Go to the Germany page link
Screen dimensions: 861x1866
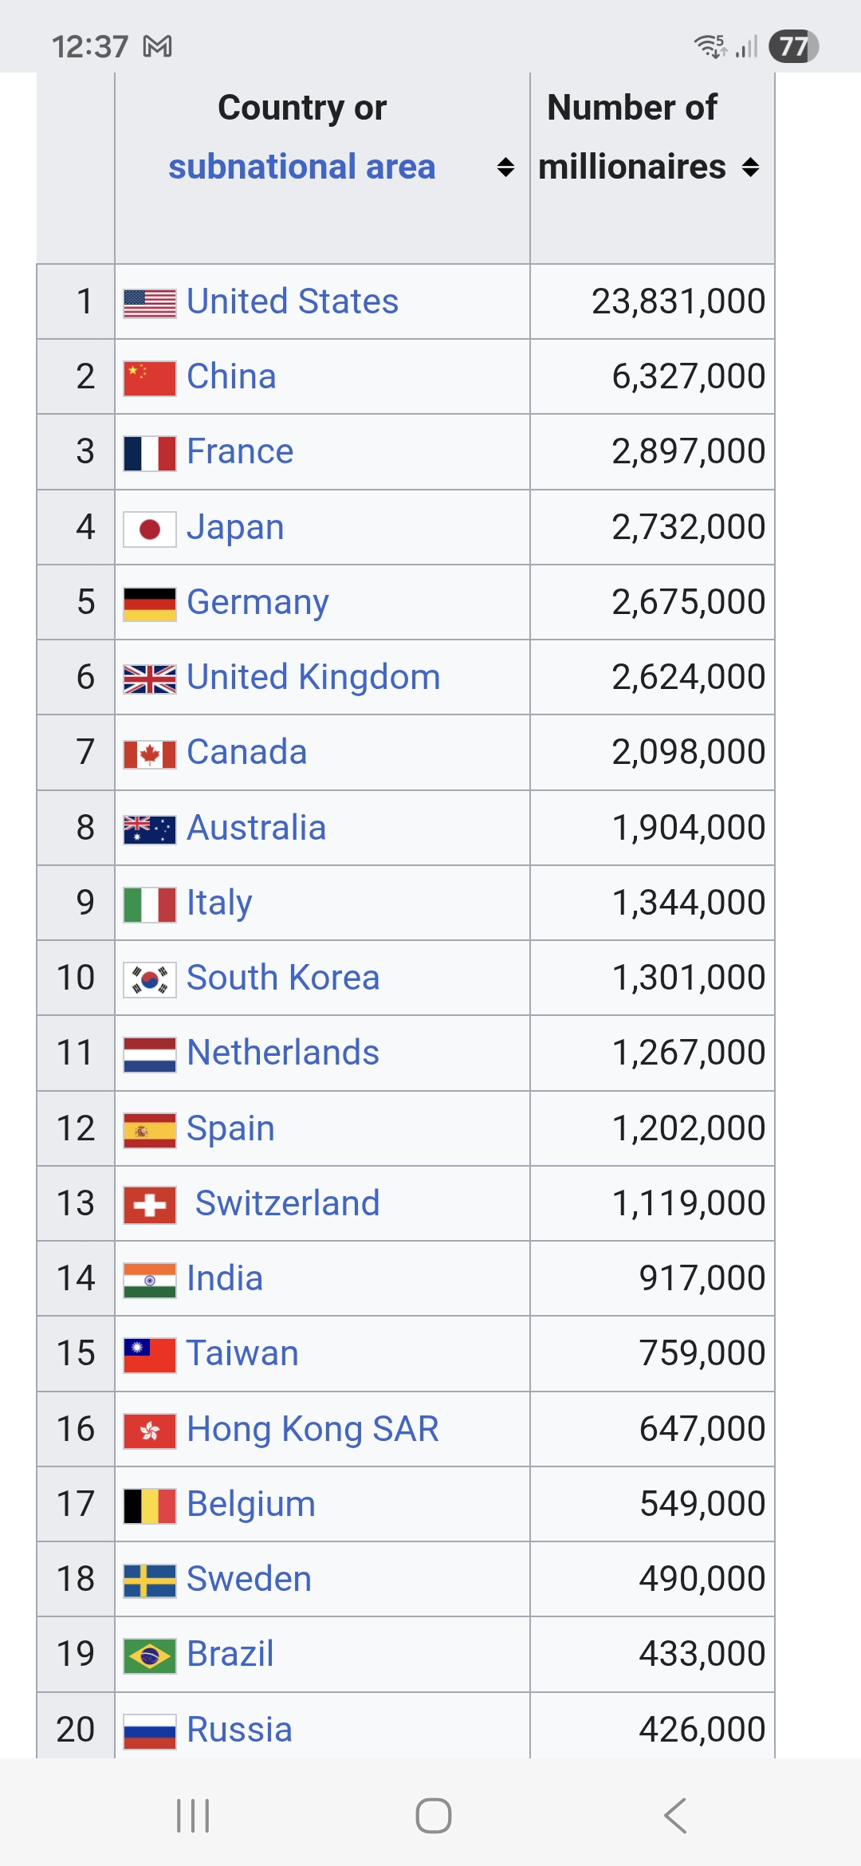pos(258,602)
